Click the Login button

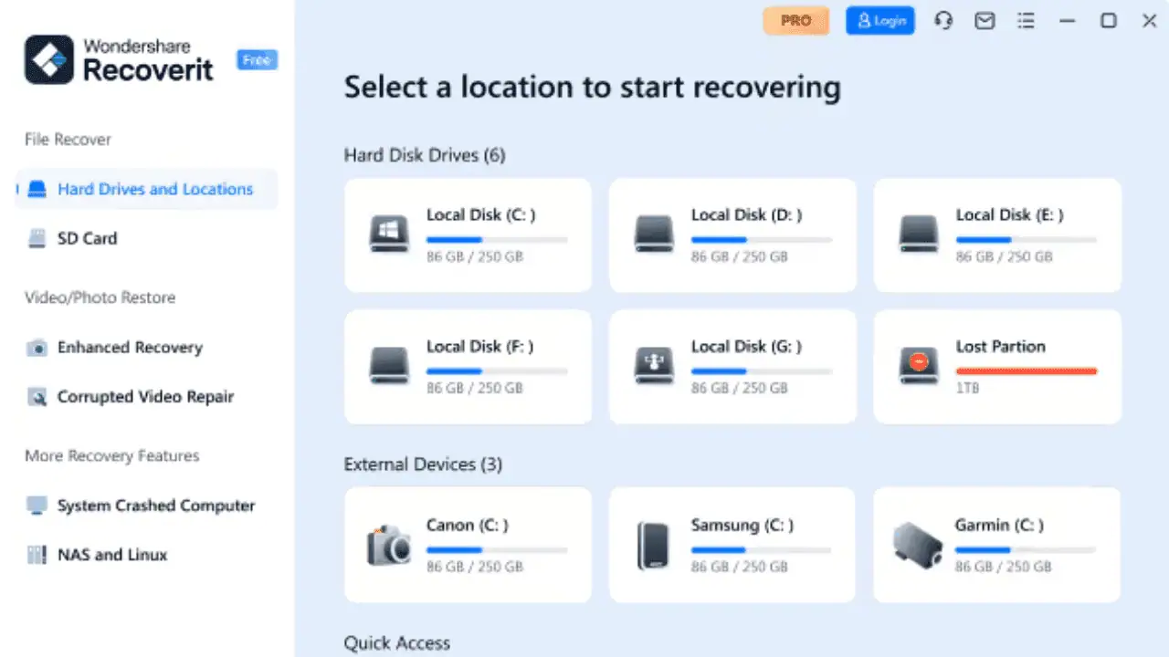pos(879,20)
